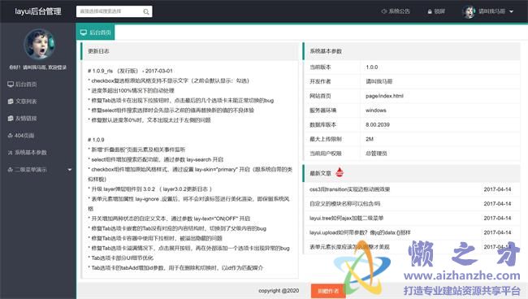This screenshot has width=528, height=299.
Task: Open article css3用transition实现边框动画效果
Action: [x=349, y=189]
